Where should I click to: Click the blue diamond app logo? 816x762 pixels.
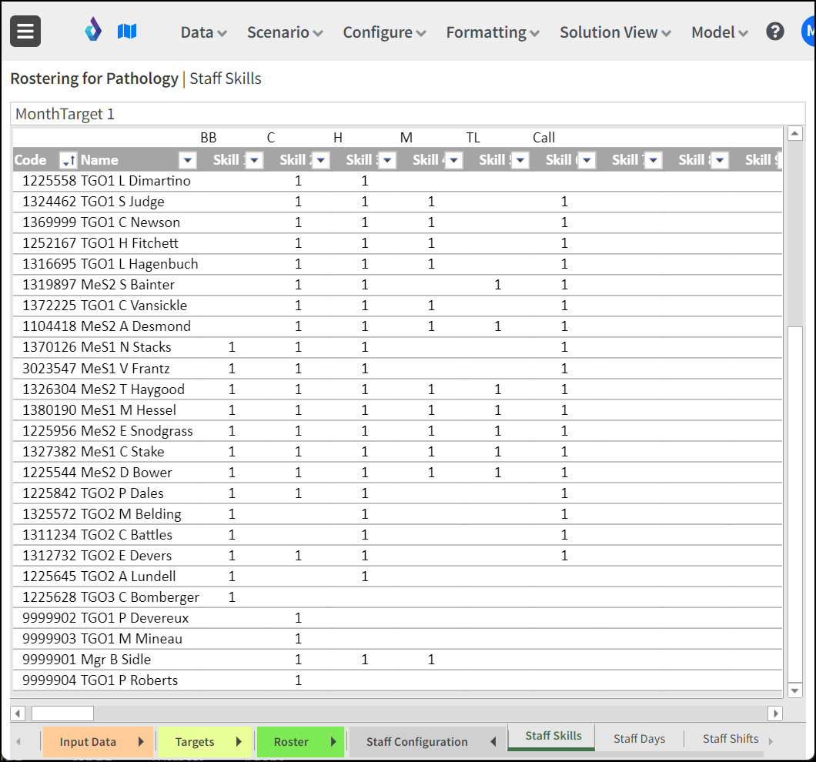[93, 28]
